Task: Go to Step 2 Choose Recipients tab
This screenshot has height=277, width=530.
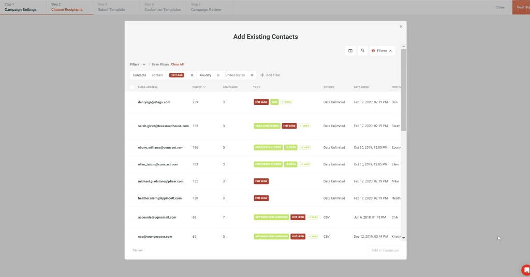Action: pyautogui.click(x=70, y=7)
